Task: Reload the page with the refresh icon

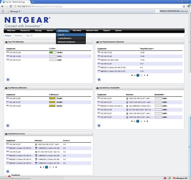Action: pyautogui.click(x=11, y=7)
